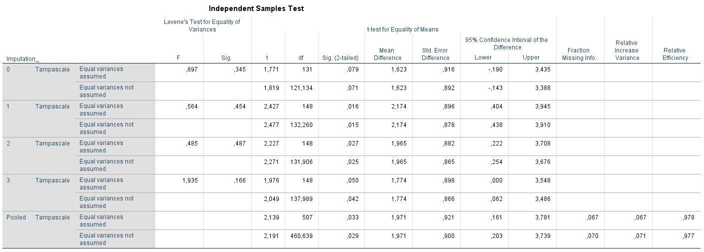704x252 pixels.
Task: Click the t-test for Equality of Means header
Action: point(402,29)
